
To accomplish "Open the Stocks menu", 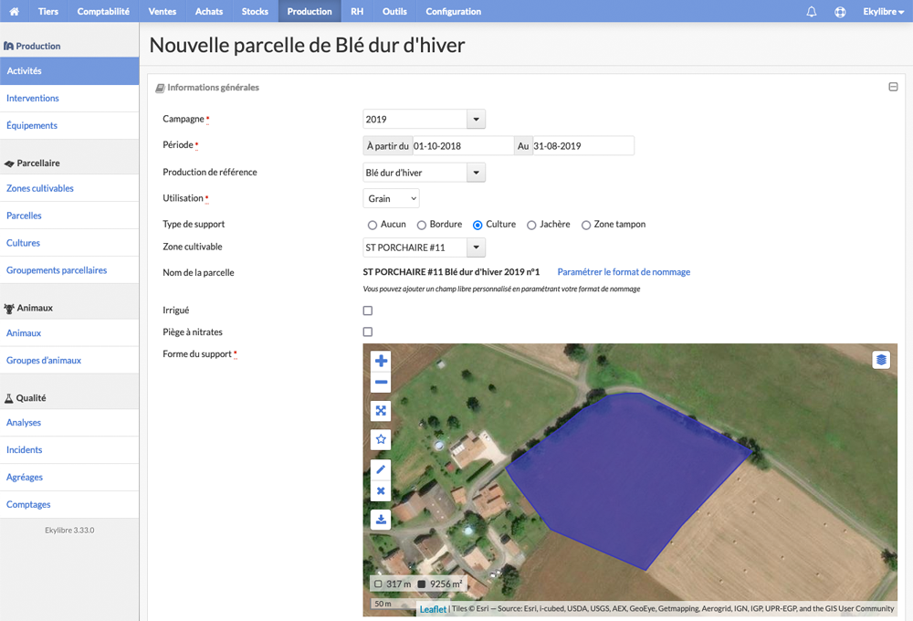I will coord(255,11).
